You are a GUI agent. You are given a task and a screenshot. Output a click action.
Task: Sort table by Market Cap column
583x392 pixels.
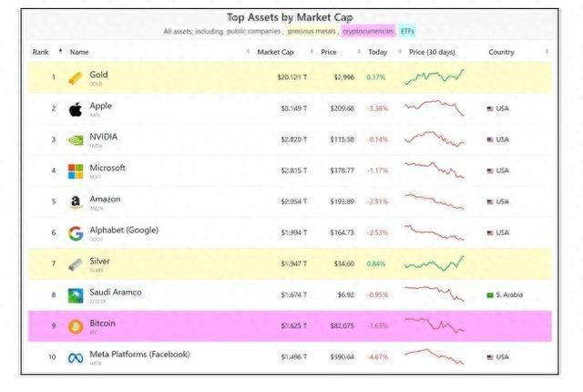point(275,52)
